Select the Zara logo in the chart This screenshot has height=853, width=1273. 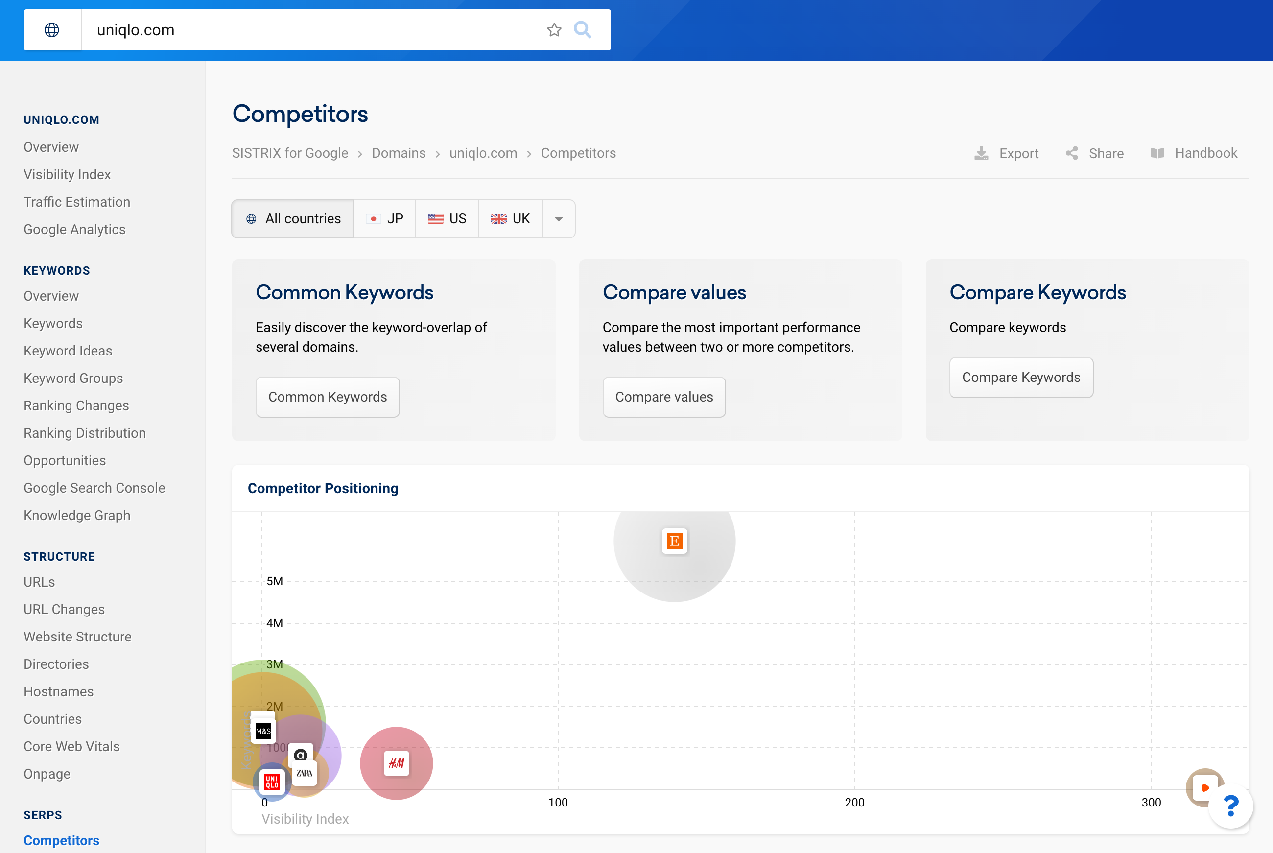pos(304,773)
